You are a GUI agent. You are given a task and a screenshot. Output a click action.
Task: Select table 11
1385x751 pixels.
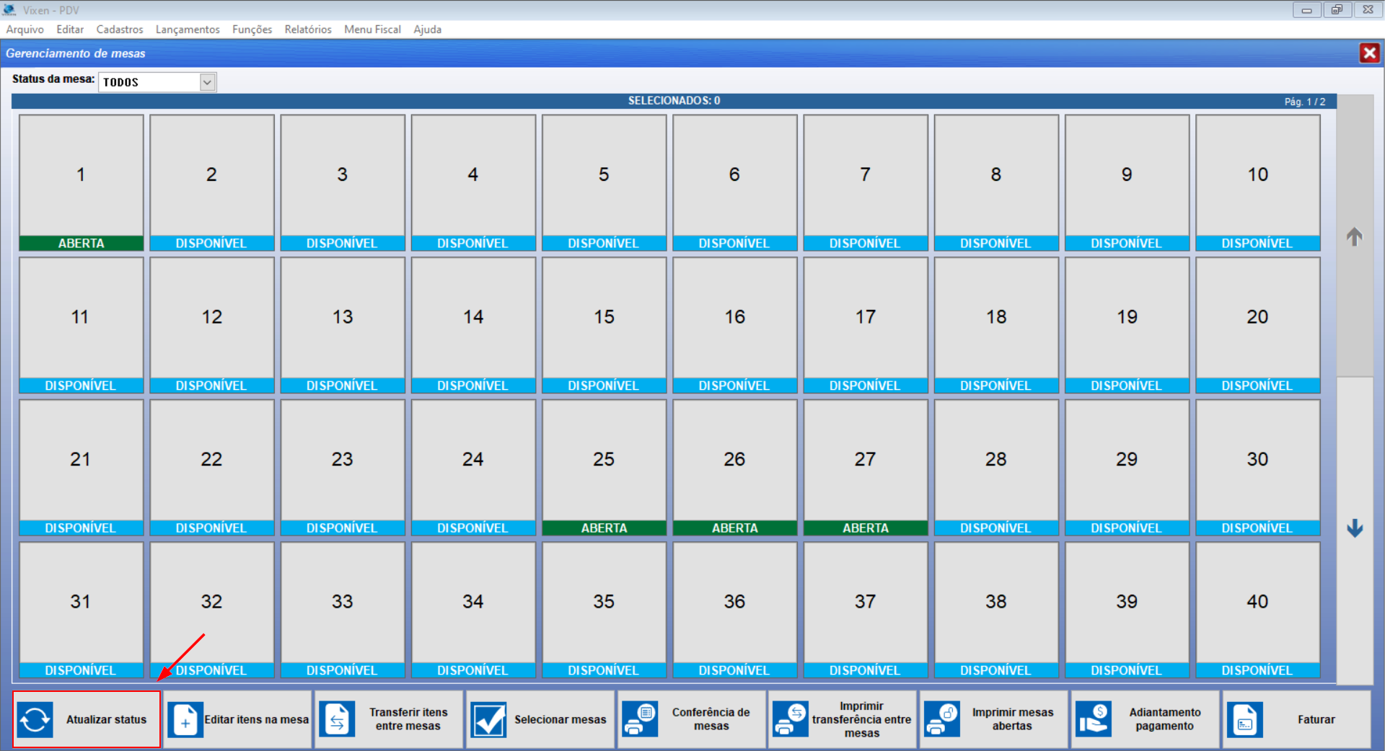[x=81, y=325]
